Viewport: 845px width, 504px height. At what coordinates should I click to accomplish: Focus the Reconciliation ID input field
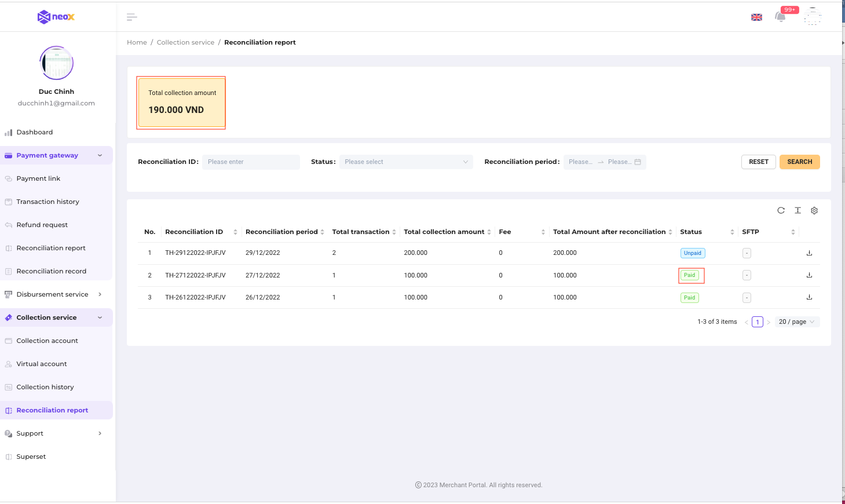pyautogui.click(x=251, y=162)
